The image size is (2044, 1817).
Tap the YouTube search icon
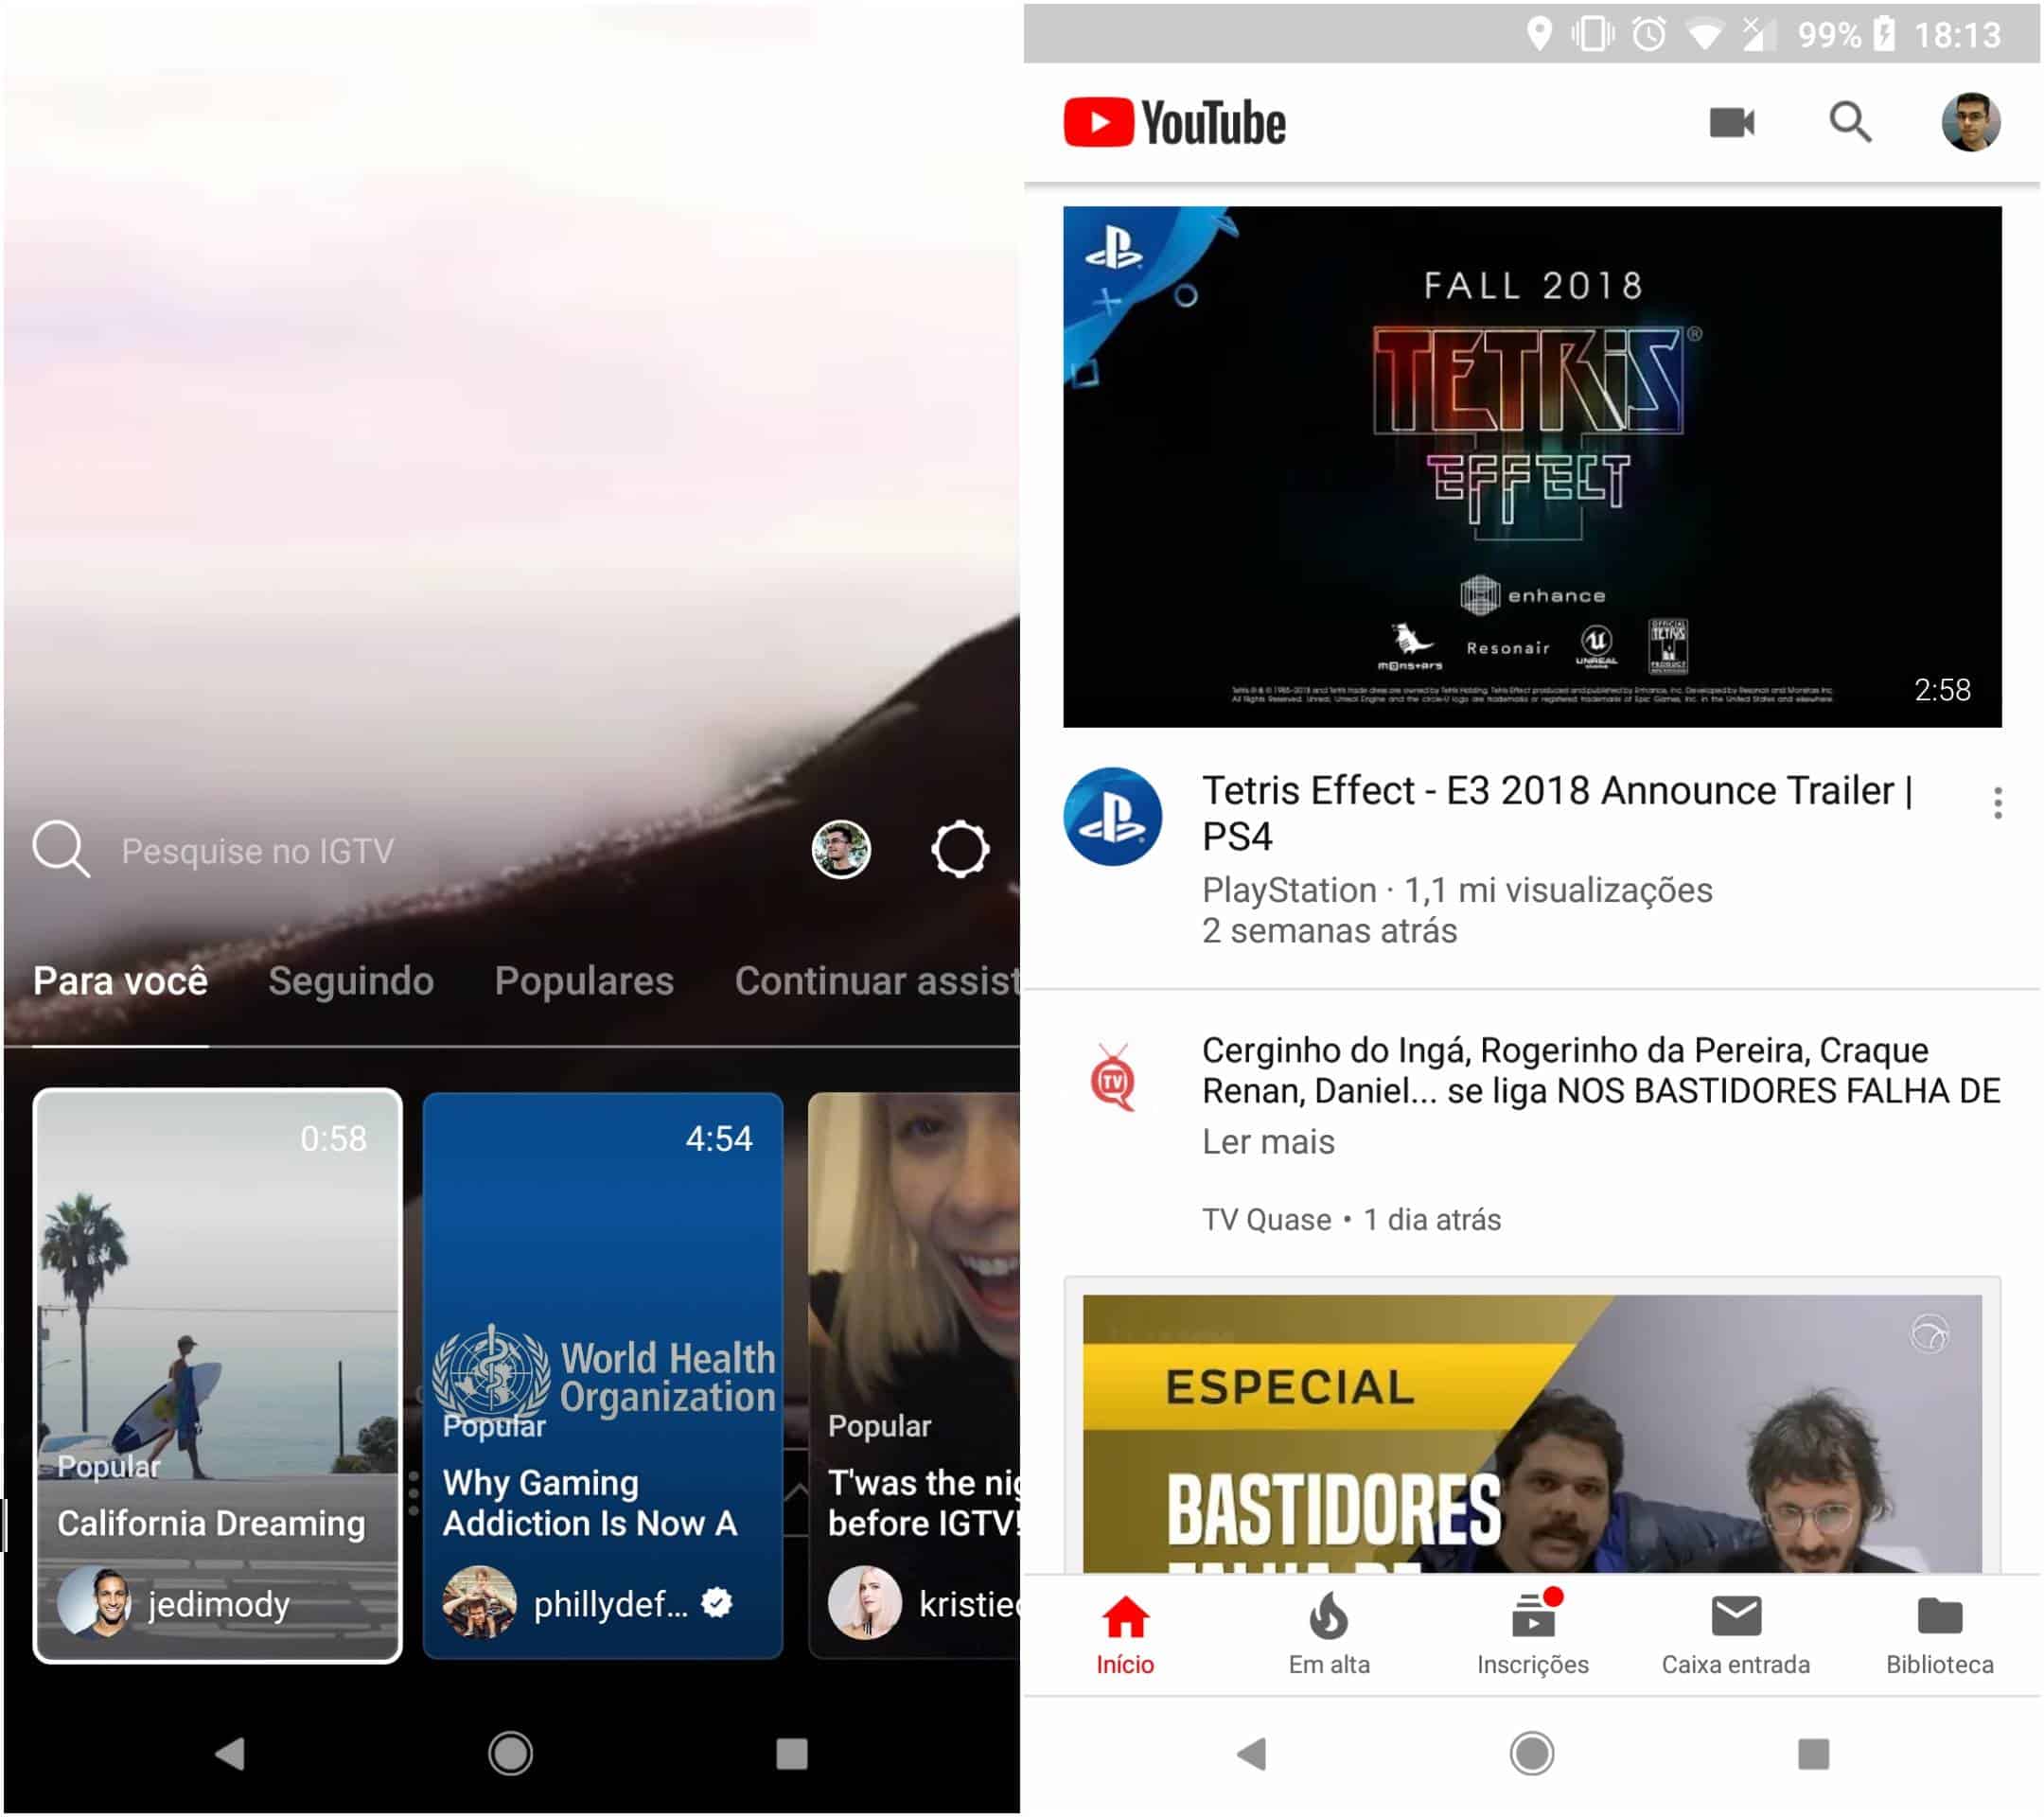[1850, 122]
